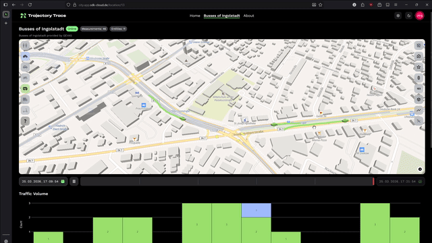432x243 pixels.
Task: Click the topmost icon in the map's right toolbar
Action: (x=418, y=45)
